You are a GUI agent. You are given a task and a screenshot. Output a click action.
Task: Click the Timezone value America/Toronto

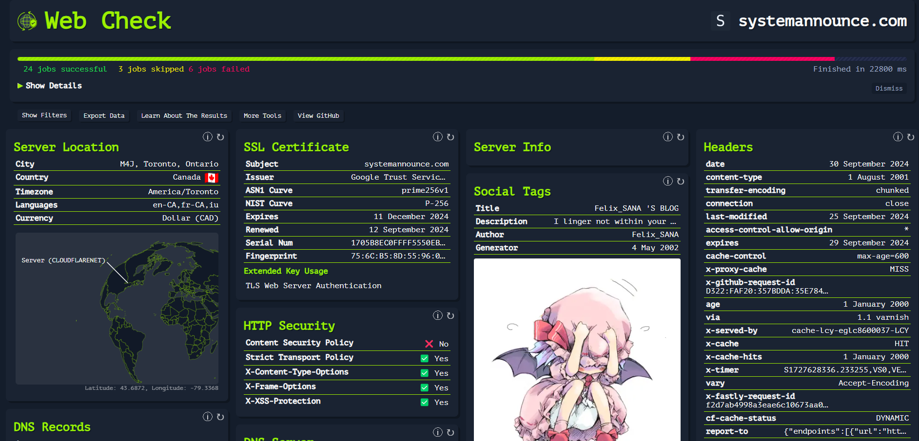183,192
